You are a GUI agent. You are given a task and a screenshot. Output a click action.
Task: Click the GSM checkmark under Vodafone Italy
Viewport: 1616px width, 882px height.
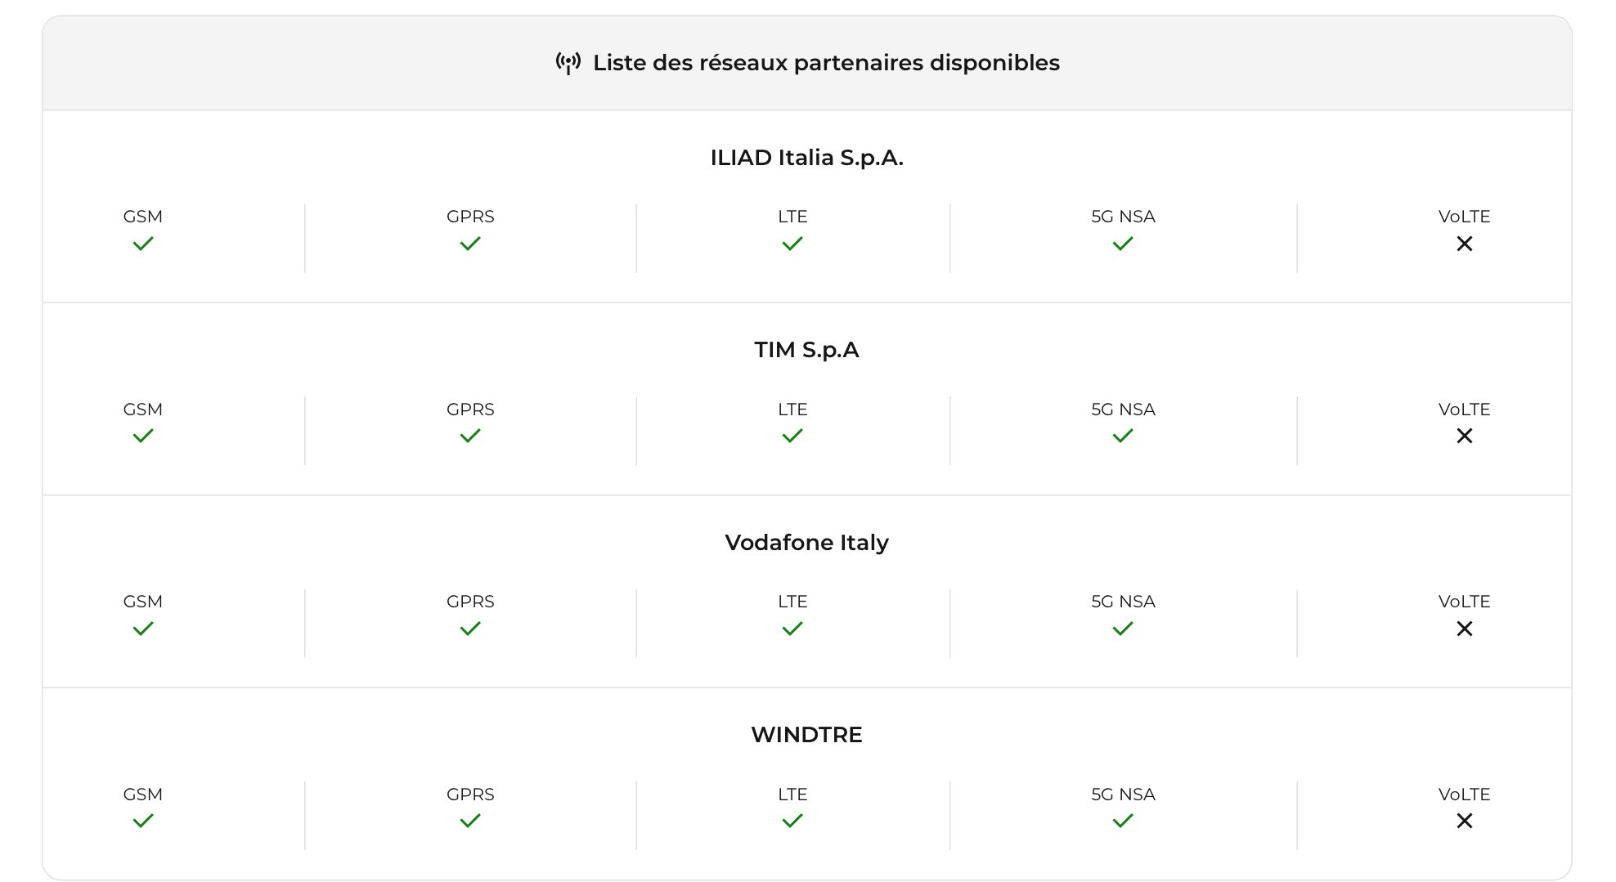point(143,629)
